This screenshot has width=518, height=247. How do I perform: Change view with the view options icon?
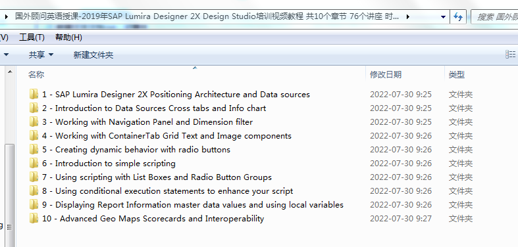coord(510,55)
